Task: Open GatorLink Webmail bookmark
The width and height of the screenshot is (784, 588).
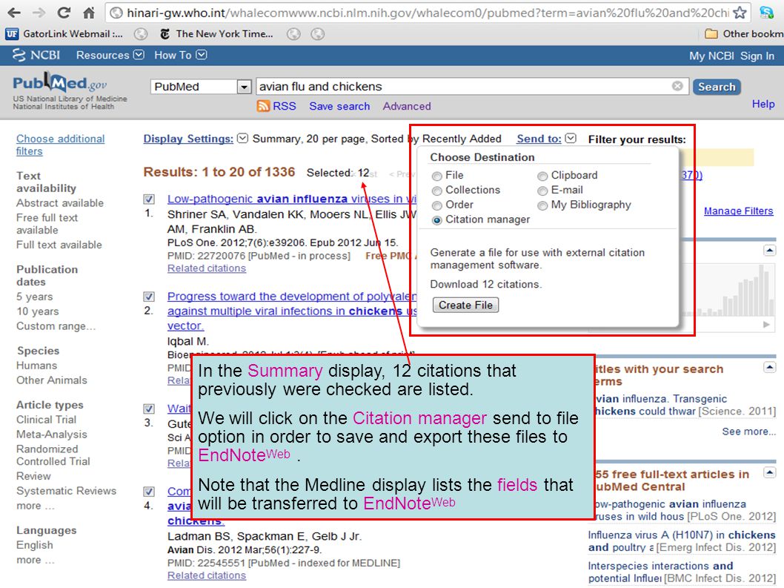Action: pyautogui.click(x=64, y=34)
